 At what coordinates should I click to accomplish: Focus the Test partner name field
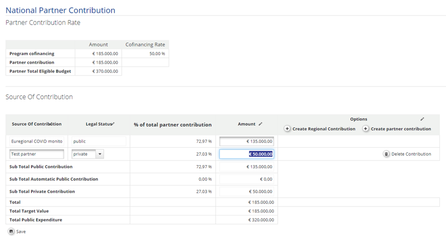pos(37,154)
